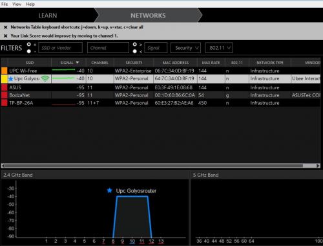Sort by CHANNEL column header
The image size is (323, 246).
tap(100, 63)
